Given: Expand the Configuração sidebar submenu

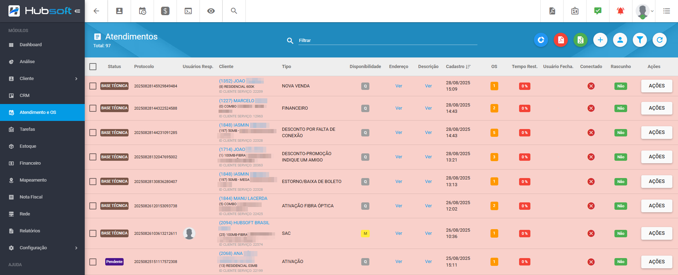Looking at the screenshot, I should [x=76, y=248].
